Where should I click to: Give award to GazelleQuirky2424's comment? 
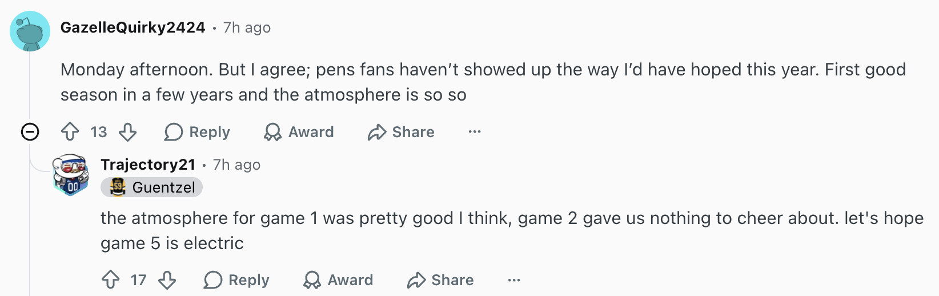tap(299, 132)
